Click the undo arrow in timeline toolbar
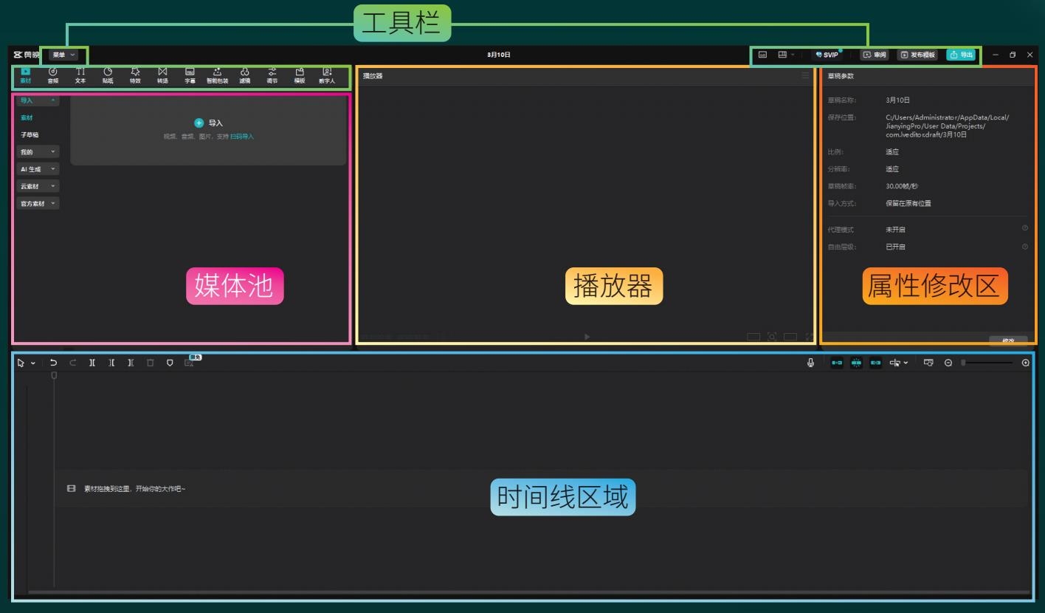The width and height of the screenshot is (1045, 613). [53, 363]
